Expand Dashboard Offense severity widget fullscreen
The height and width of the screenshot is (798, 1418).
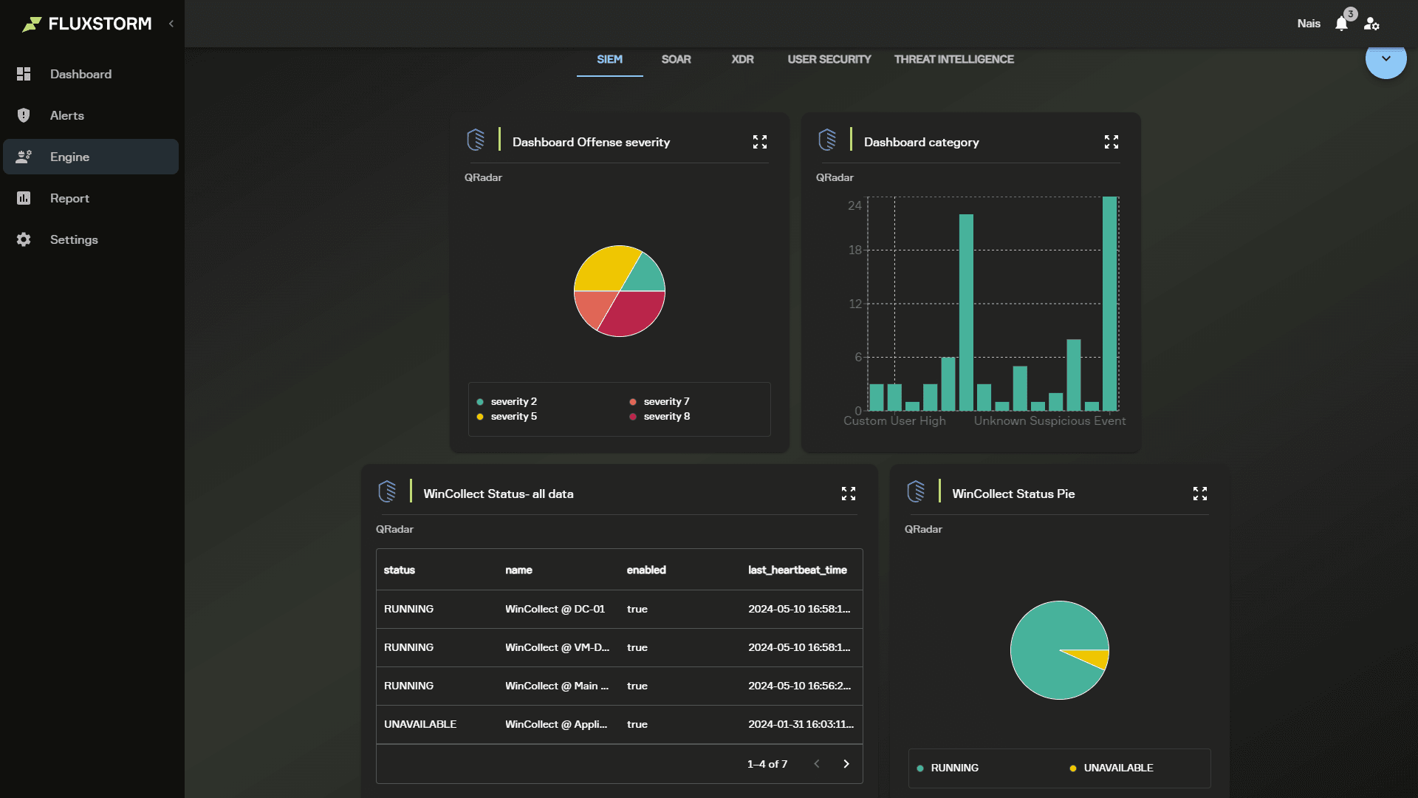click(760, 142)
